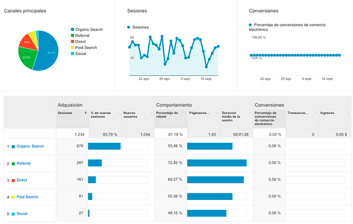Click the yellow square in Paid Search table row
The width and height of the screenshot is (353, 224).
point(13,197)
